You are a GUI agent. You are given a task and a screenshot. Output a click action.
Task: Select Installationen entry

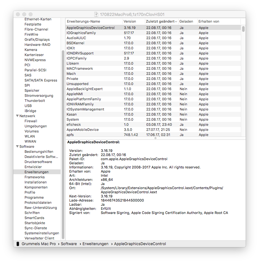pos(36,182)
